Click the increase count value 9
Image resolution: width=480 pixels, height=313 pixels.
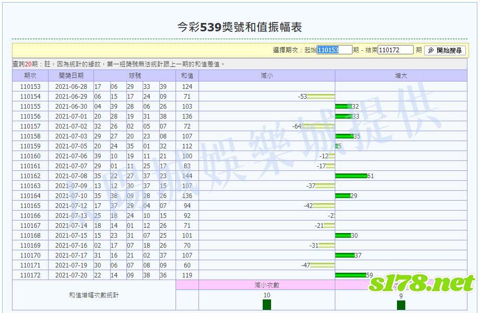click(401, 296)
